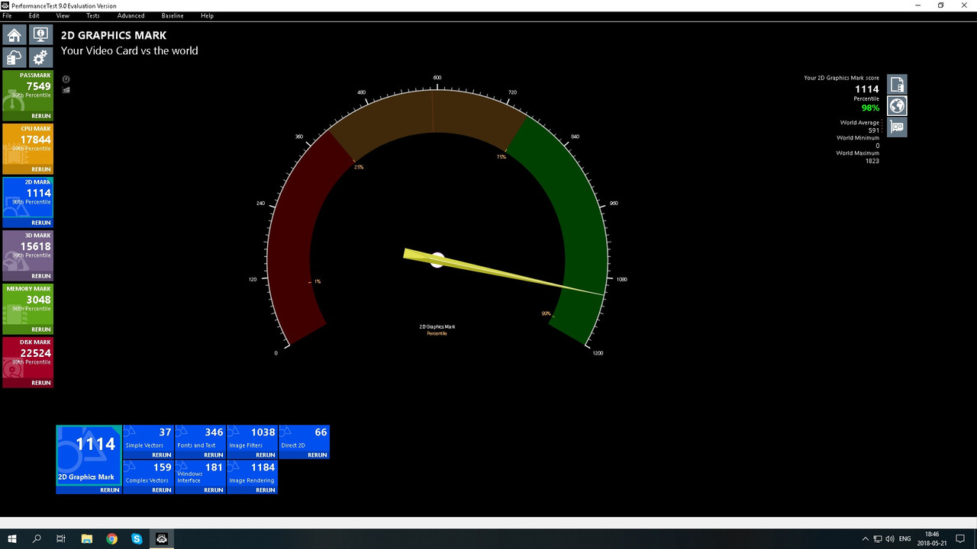The width and height of the screenshot is (977, 549).
Task: Click the World Average 591 value
Action: point(873,130)
